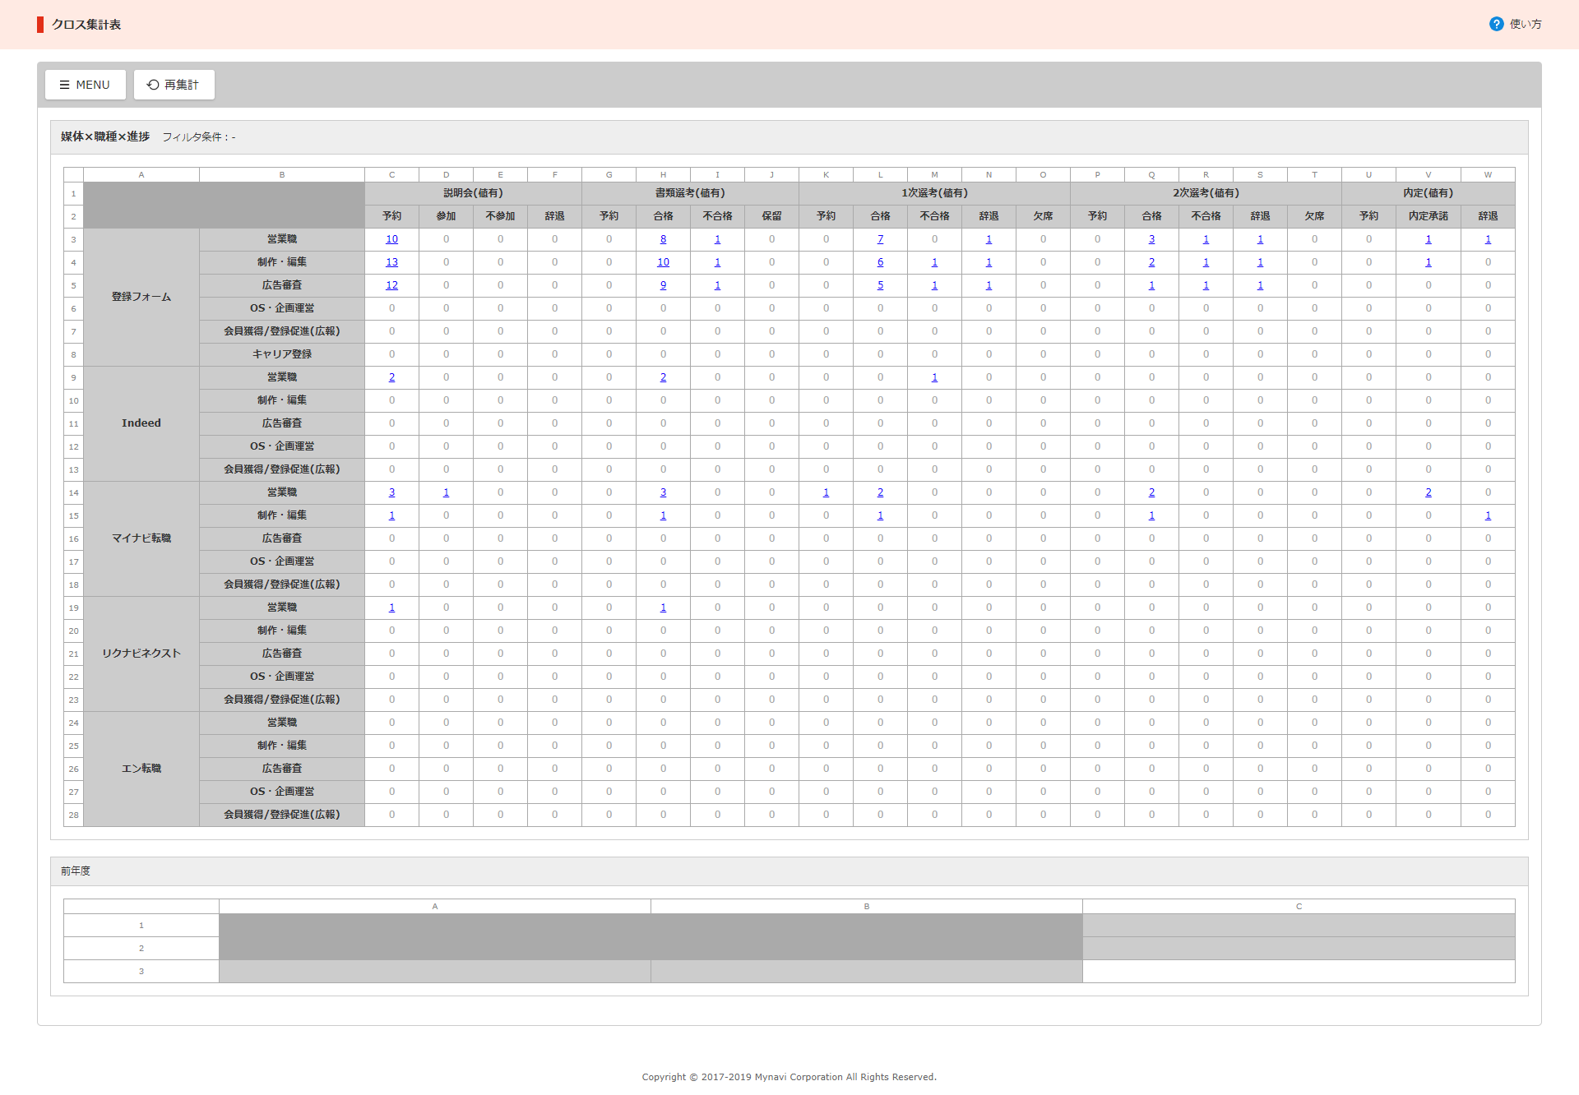Click リクナビネクスト 営業職 説明会予約 value 1

(x=391, y=608)
